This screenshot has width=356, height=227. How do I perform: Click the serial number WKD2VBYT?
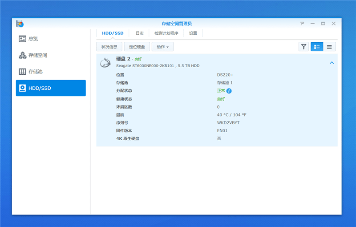point(228,122)
